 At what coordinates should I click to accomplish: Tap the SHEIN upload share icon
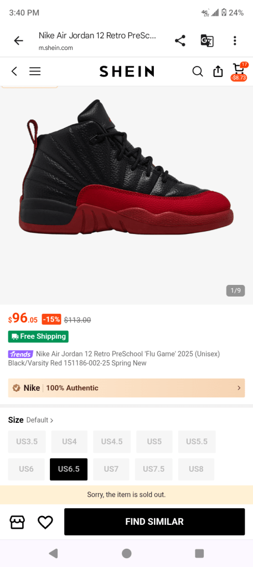click(x=218, y=71)
